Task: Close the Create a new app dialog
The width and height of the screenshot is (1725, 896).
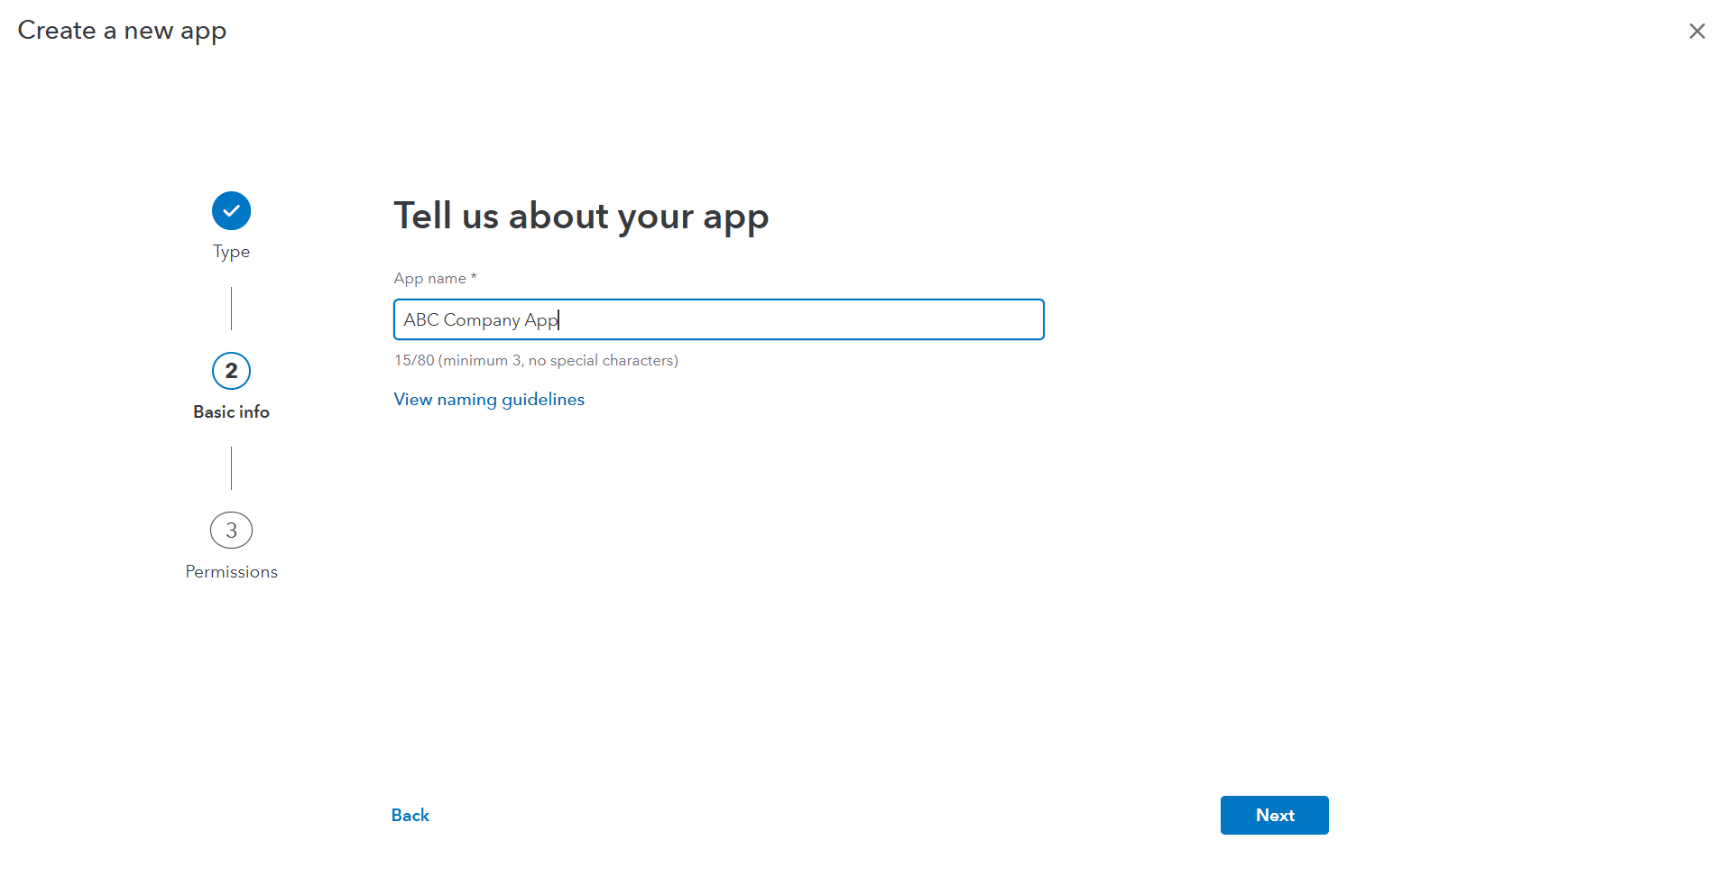Action: click(1696, 32)
